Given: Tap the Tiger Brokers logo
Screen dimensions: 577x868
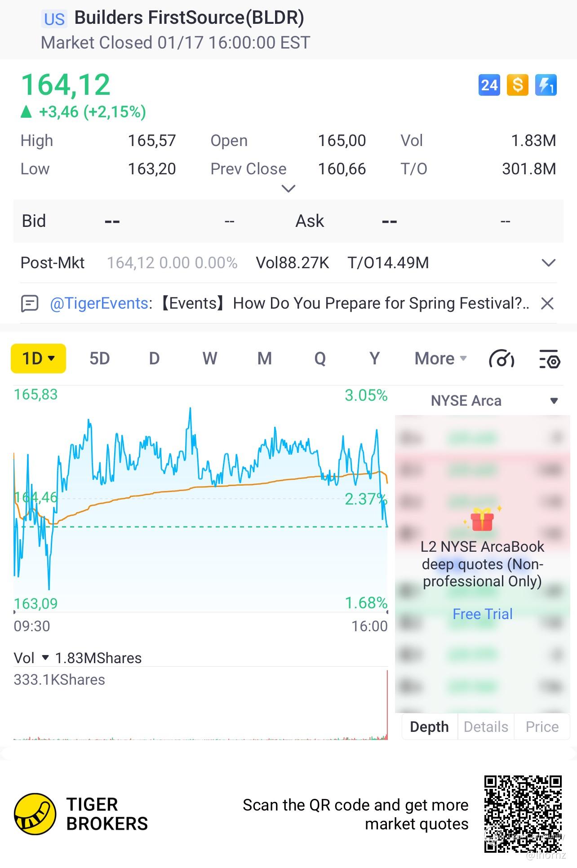Looking at the screenshot, I should [35, 814].
